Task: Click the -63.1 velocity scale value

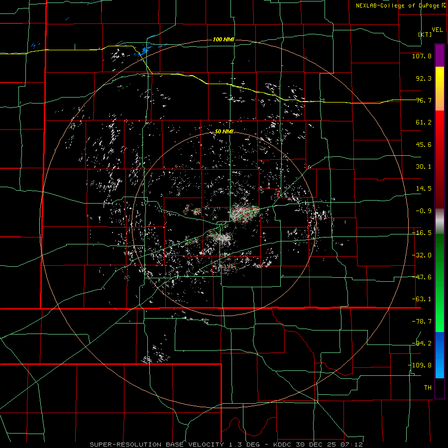Action: 422,299
